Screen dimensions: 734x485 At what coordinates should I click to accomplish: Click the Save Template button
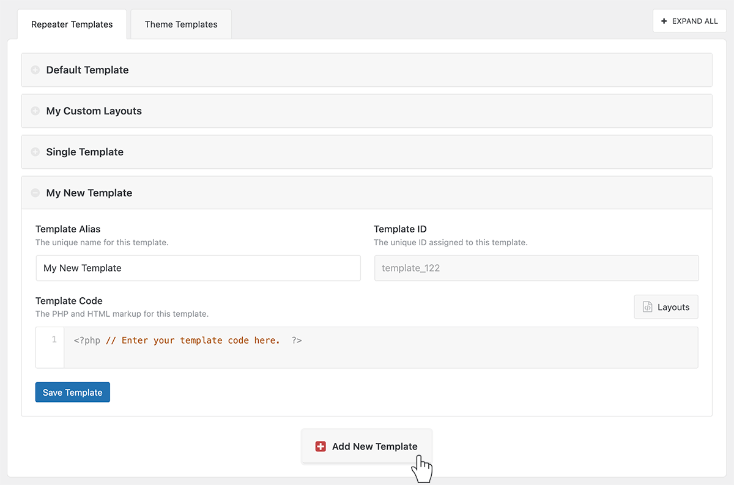pyautogui.click(x=73, y=392)
